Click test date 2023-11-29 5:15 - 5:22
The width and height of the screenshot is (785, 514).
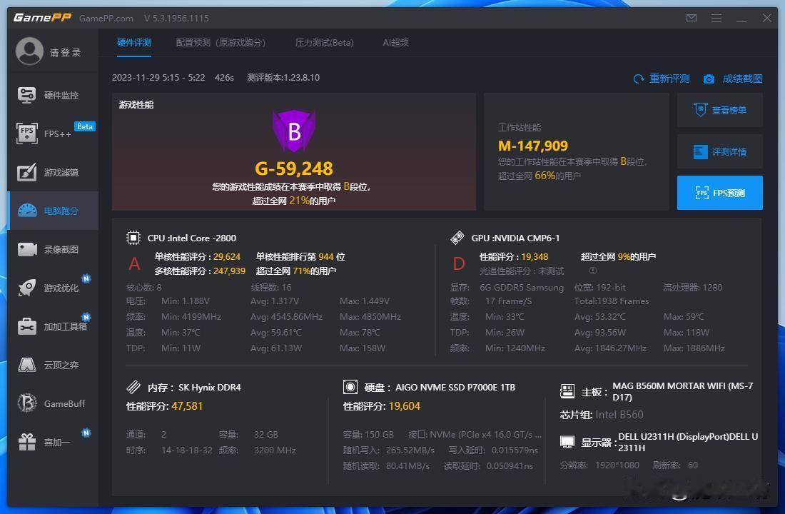pyautogui.click(x=158, y=78)
